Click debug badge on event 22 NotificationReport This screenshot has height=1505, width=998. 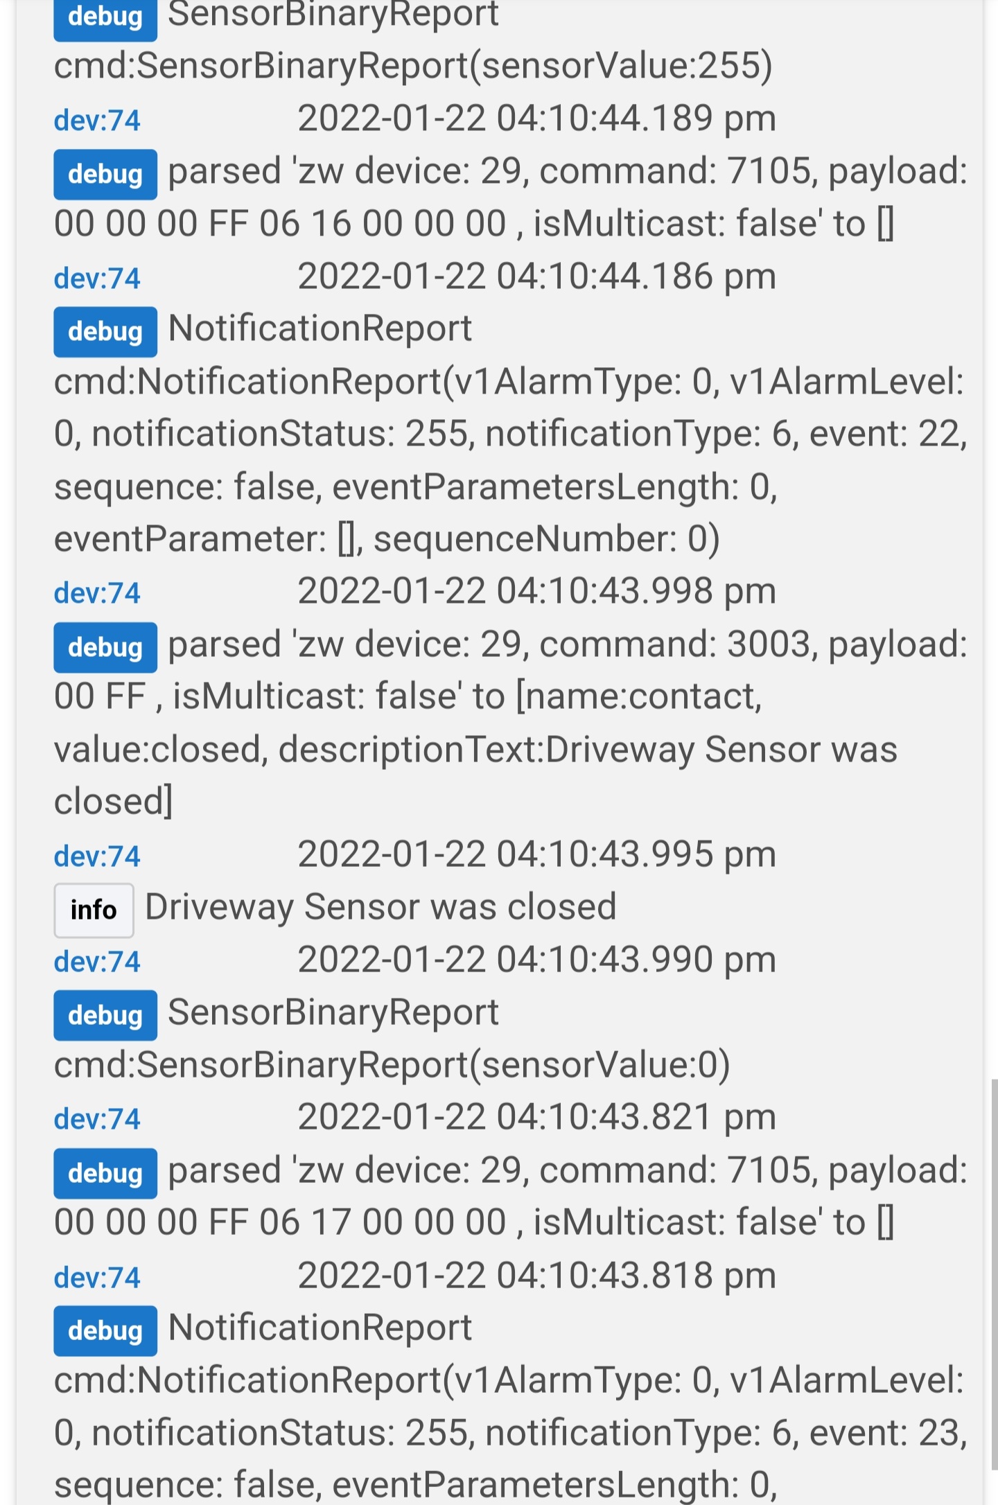(x=105, y=331)
